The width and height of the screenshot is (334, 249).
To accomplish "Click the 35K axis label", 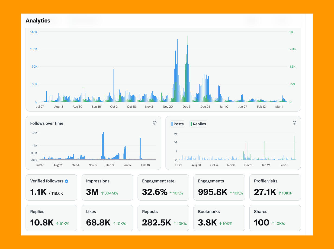I will pyautogui.click(x=34, y=84).
